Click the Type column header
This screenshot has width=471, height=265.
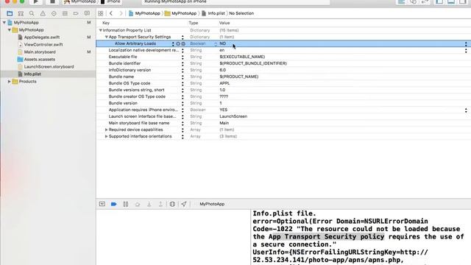coord(194,23)
